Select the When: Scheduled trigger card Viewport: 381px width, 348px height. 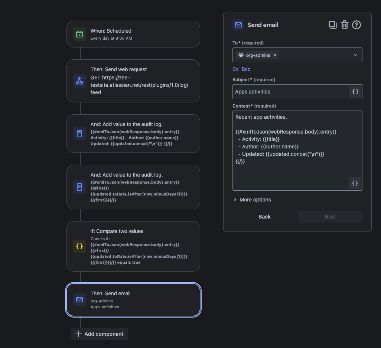click(x=133, y=34)
